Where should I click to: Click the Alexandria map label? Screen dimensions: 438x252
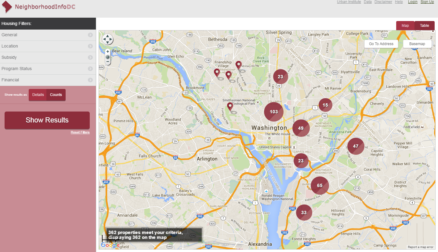(x=260, y=244)
